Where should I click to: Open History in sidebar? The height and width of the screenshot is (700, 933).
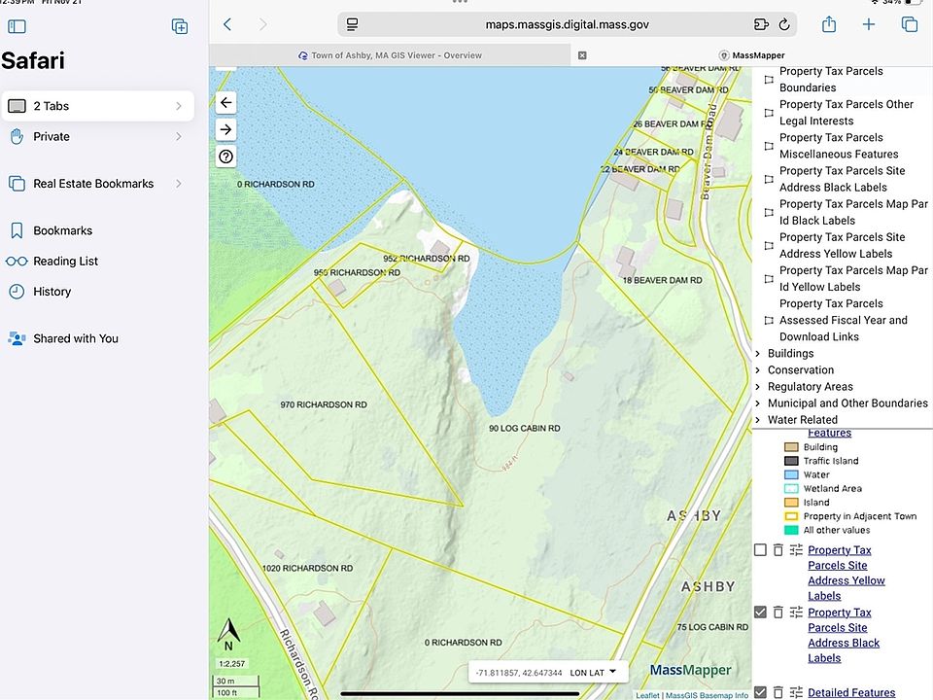tap(98, 292)
